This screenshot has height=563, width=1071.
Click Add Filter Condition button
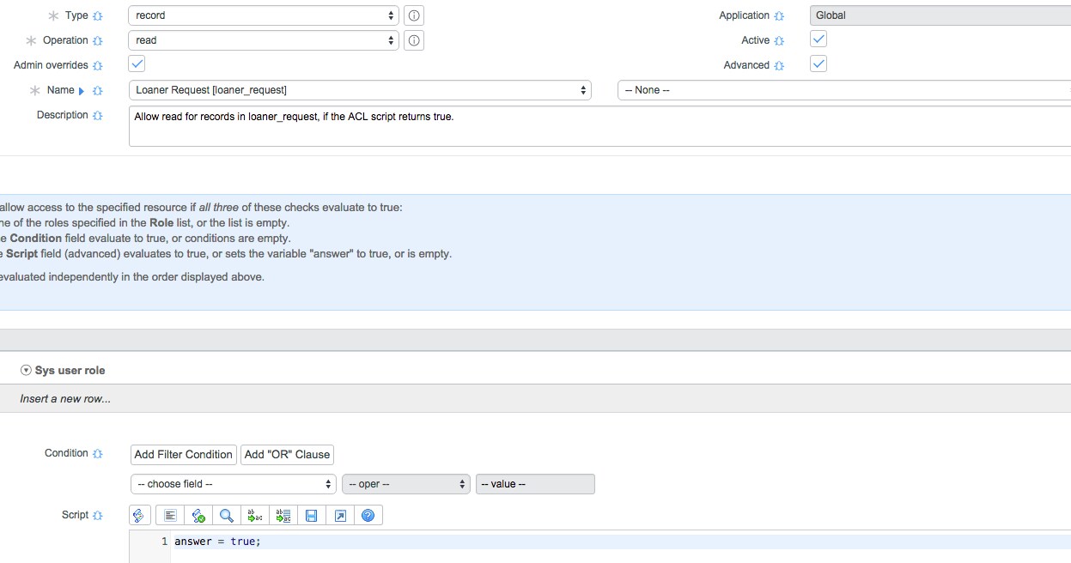point(184,455)
